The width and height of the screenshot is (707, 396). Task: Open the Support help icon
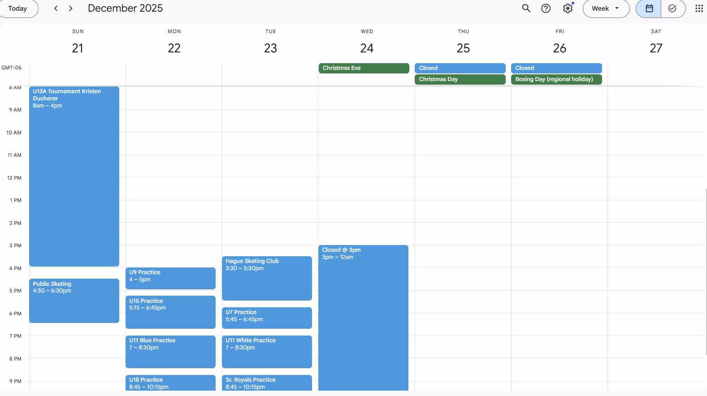point(546,9)
